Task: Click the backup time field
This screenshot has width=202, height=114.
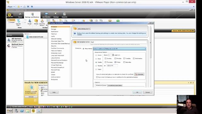Action: click(112, 66)
